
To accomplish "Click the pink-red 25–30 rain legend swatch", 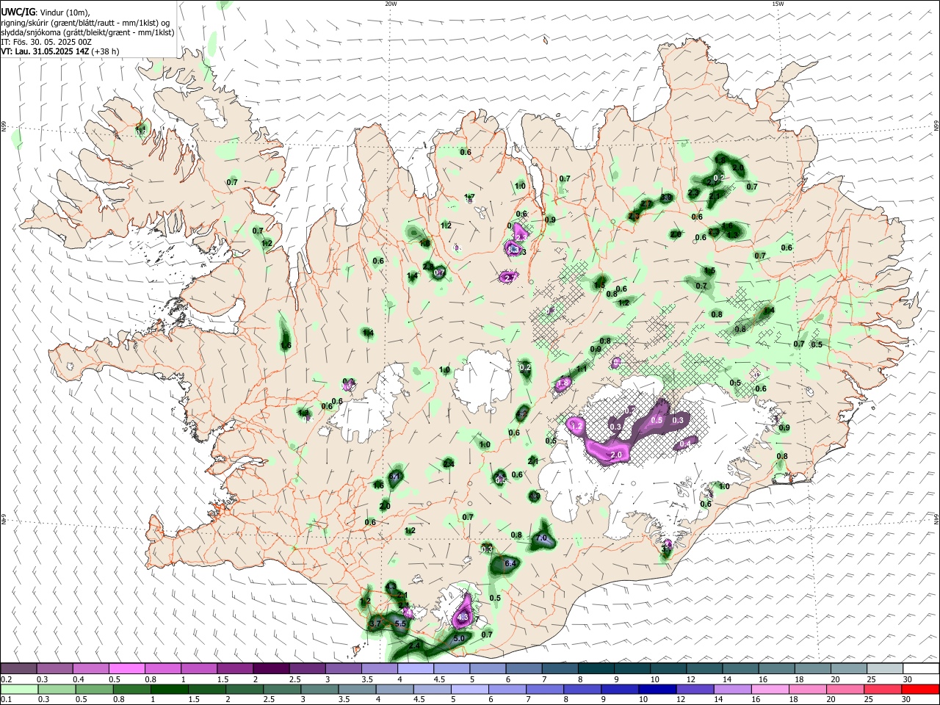I will 882,689.
